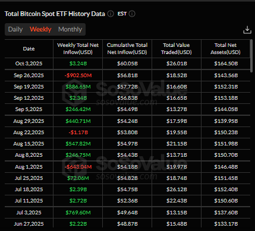Select the Jul 18,2025 date cell

(29, 189)
